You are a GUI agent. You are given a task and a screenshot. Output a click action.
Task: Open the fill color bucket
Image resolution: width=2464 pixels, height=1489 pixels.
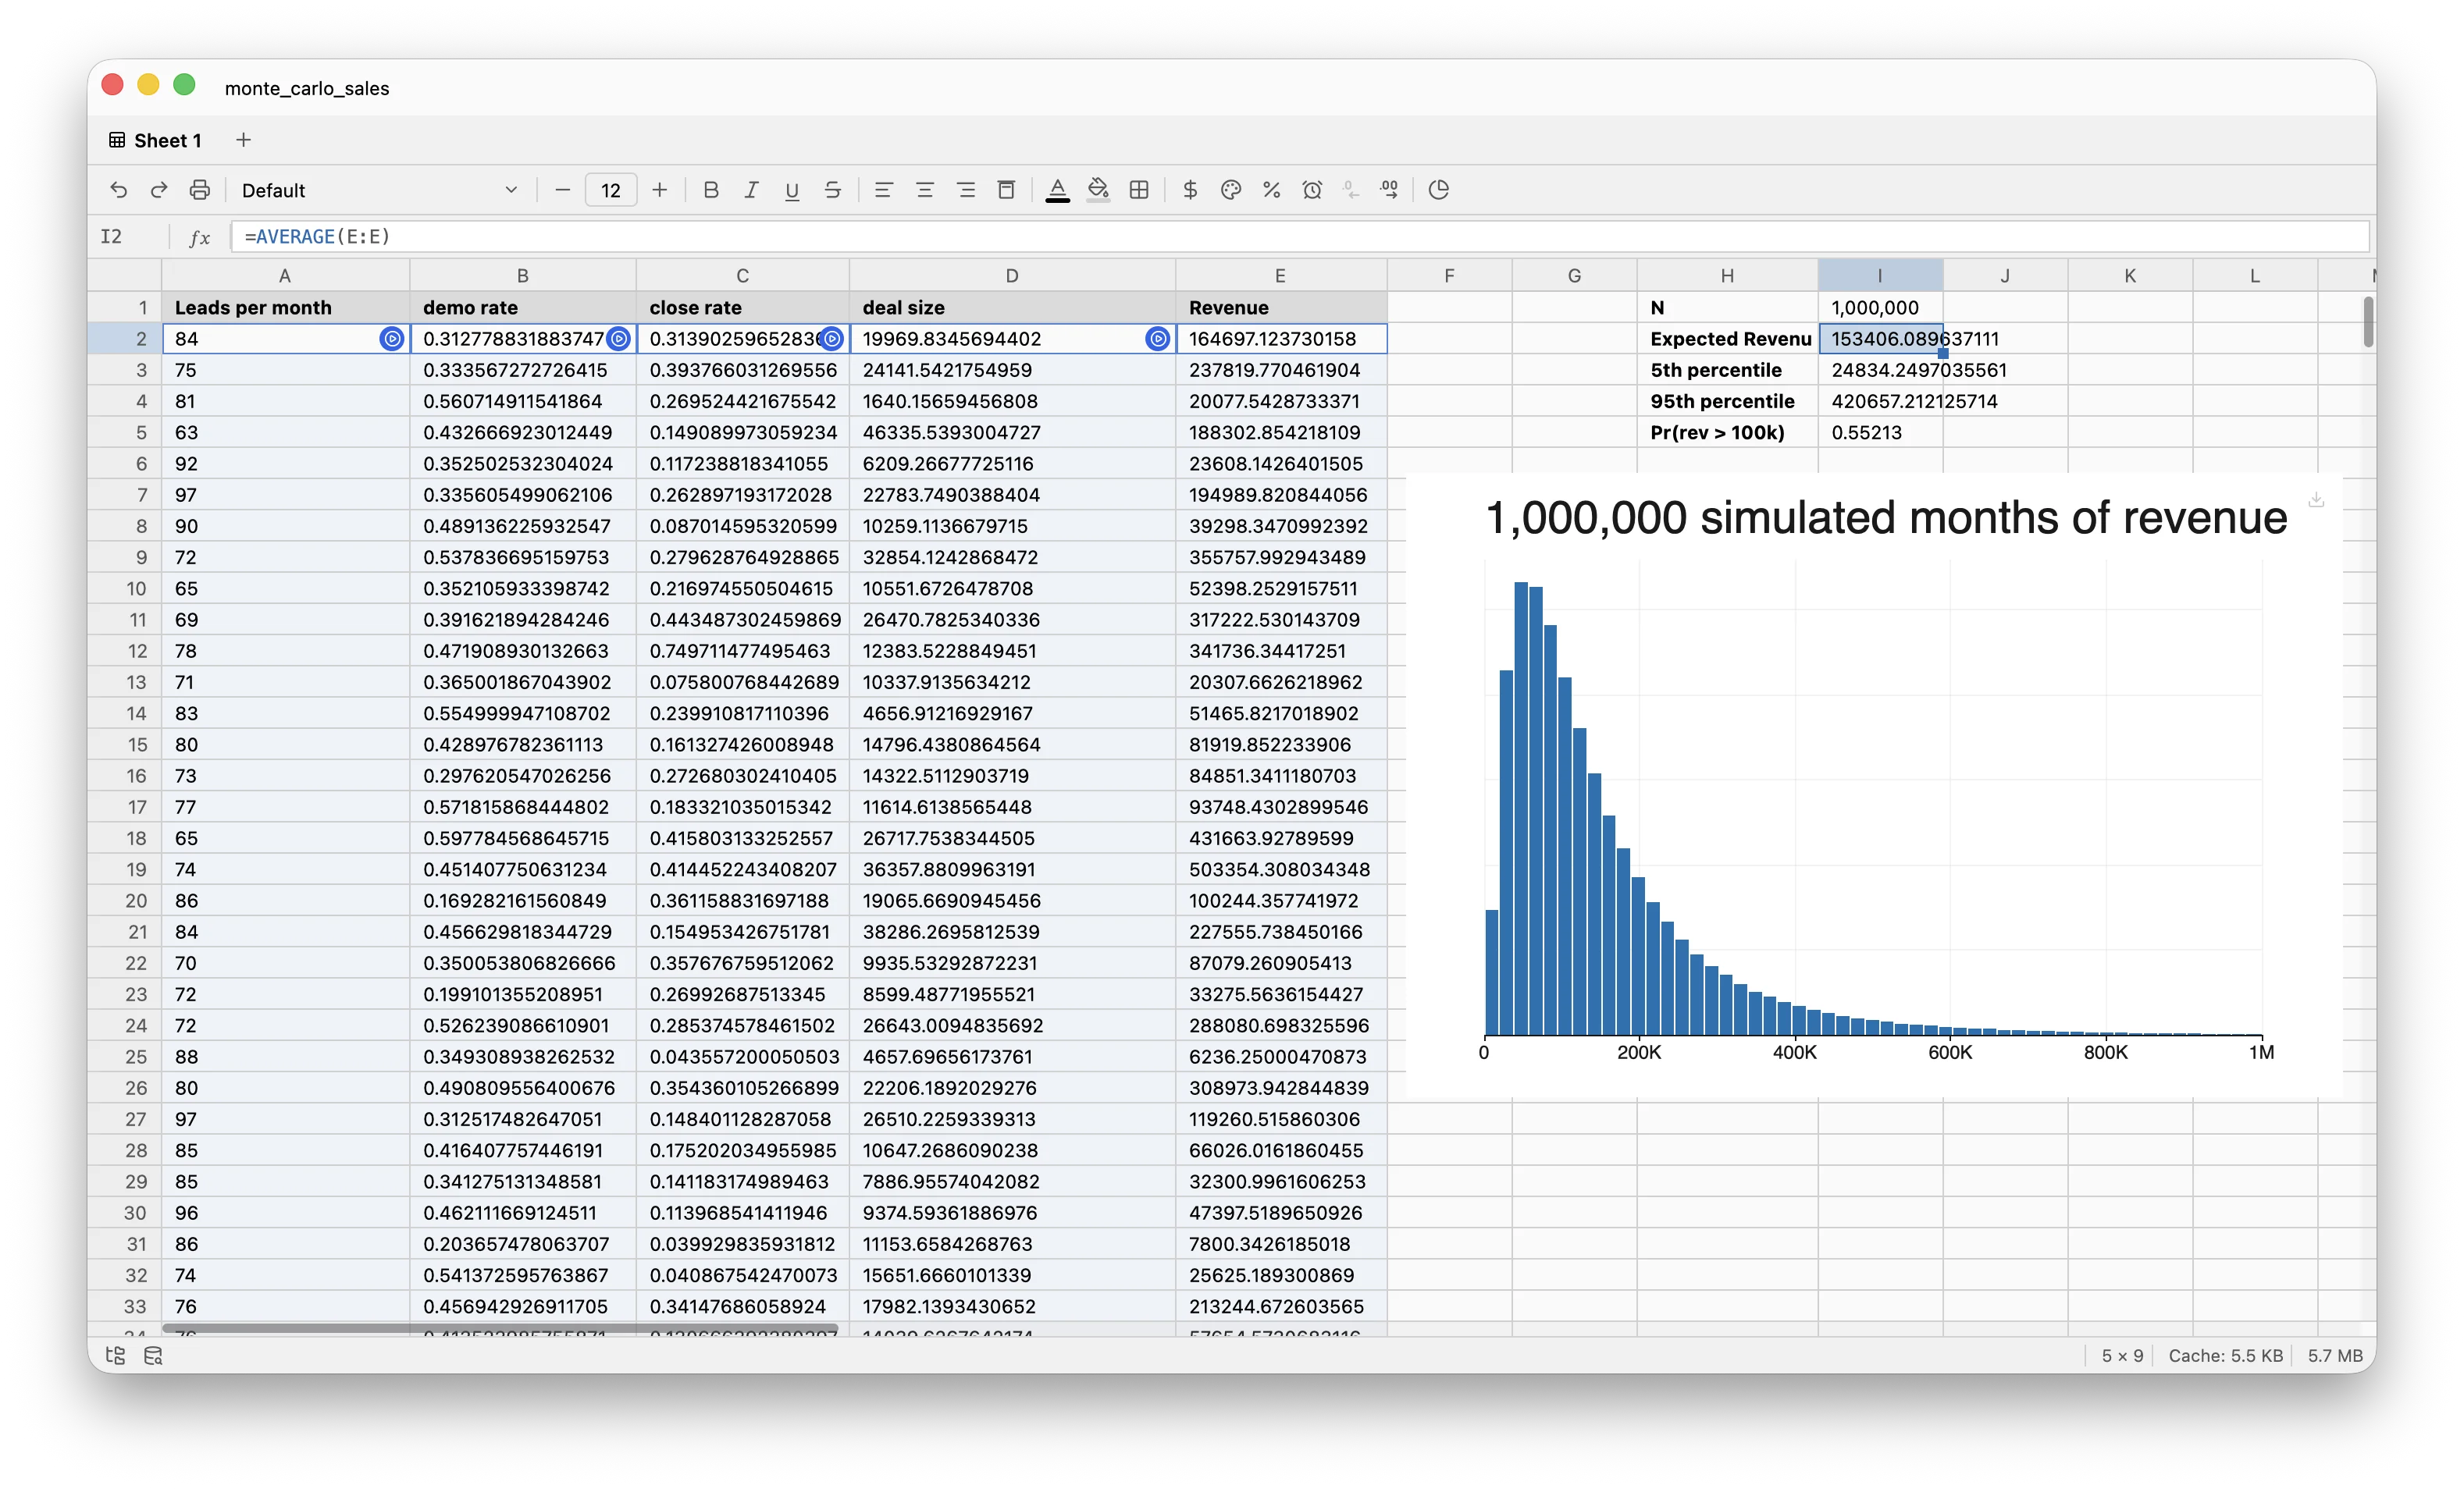point(1098,190)
